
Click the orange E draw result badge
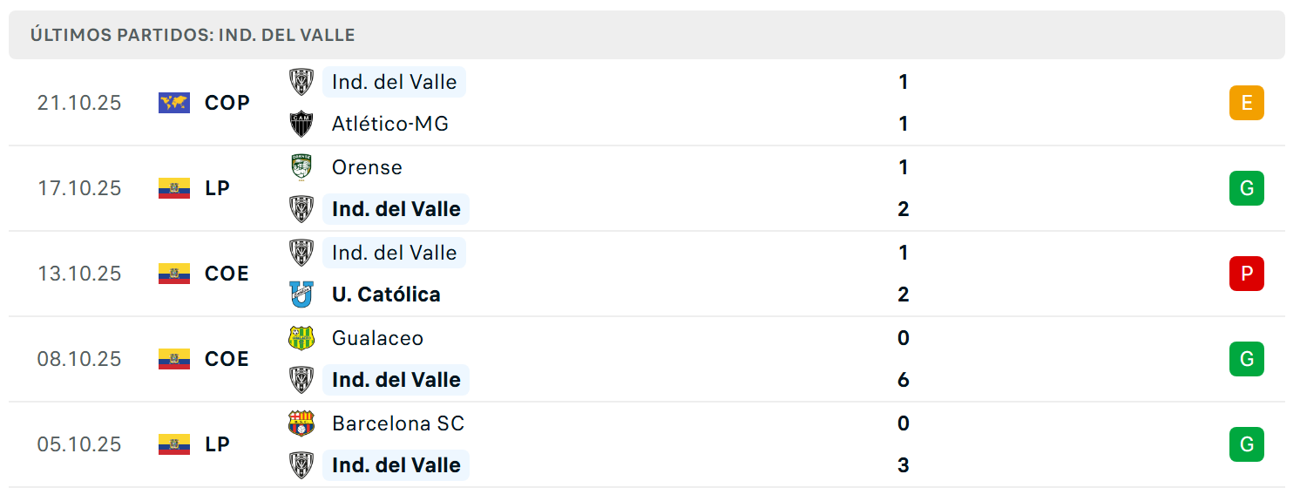(1246, 103)
